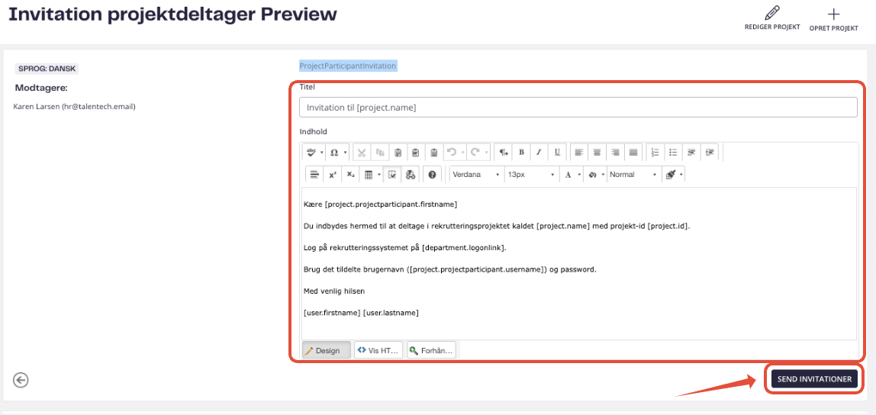Open the Normal paragraph format dropdown
The width and height of the screenshot is (876, 415).
[633, 175]
